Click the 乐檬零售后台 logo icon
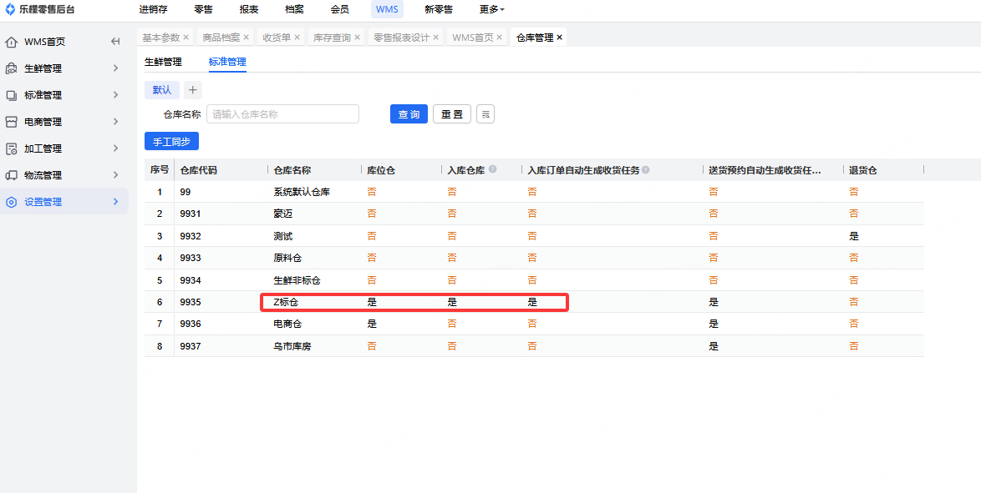 10,9
